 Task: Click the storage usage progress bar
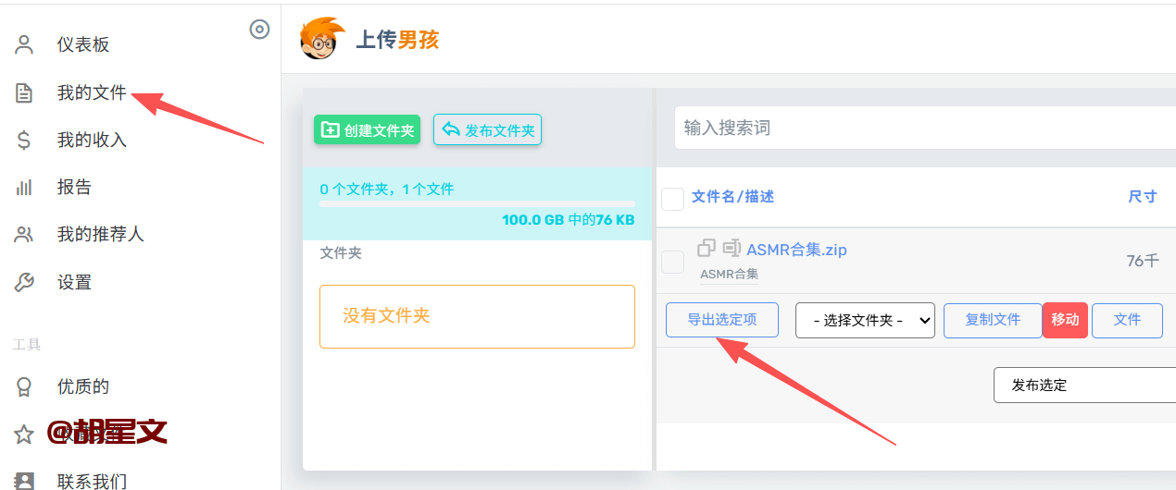pyautogui.click(x=477, y=203)
